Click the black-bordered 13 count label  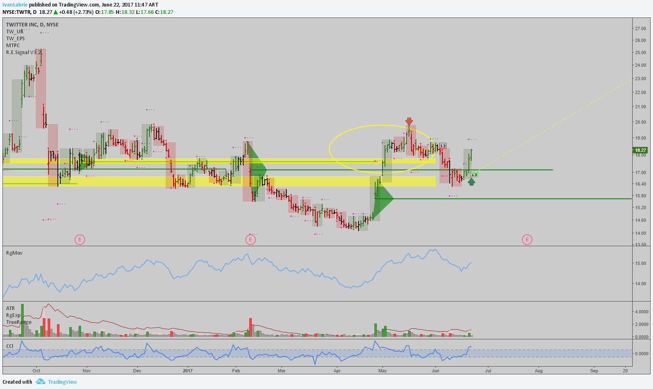pos(443,146)
